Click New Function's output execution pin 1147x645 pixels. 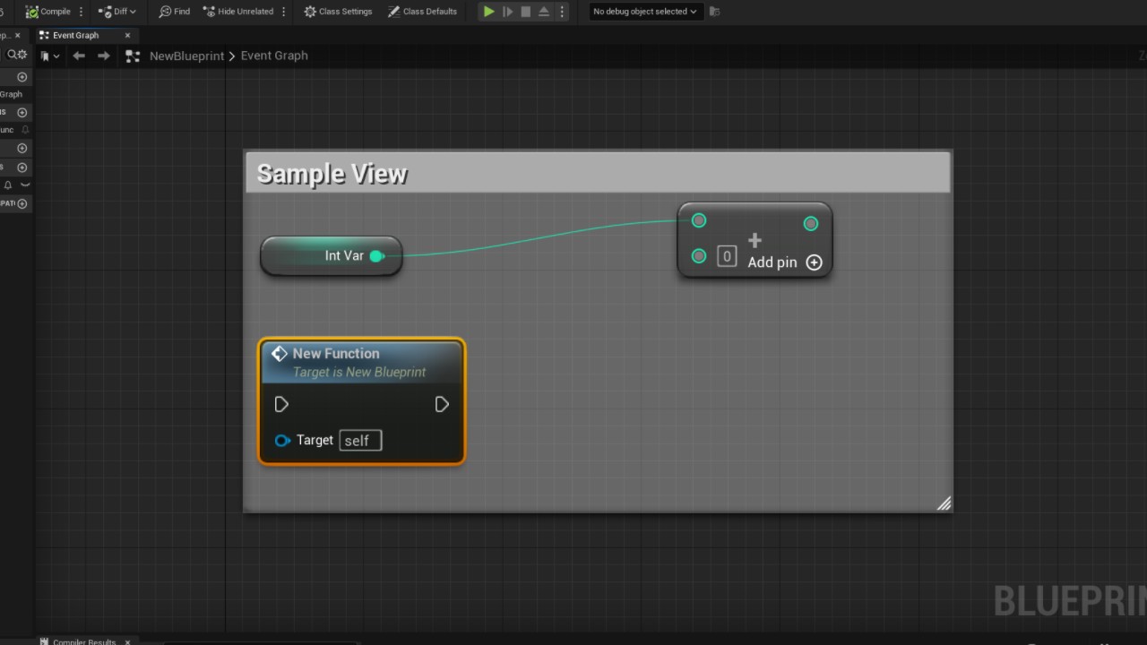pyautogui.click(x=442, y=404)
